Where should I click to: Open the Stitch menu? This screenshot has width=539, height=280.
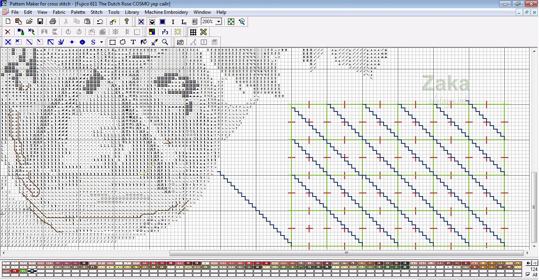[97, 12]
